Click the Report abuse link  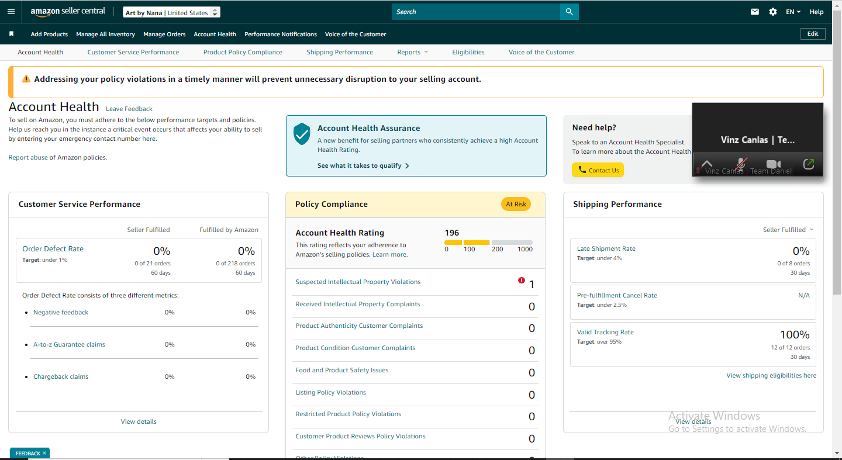point(28,157)
